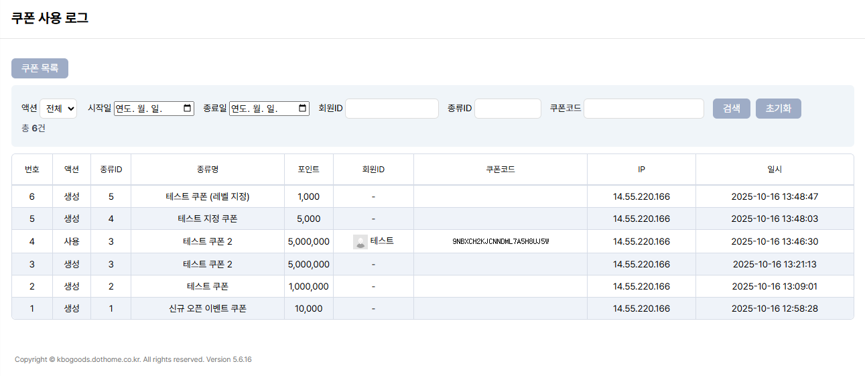
Task: Focus the 회원ID input field
Action: coord(391,109)
